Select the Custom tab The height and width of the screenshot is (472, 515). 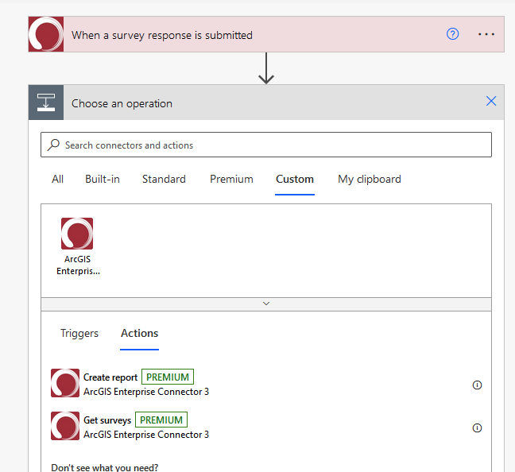click(x=295, y=179)
